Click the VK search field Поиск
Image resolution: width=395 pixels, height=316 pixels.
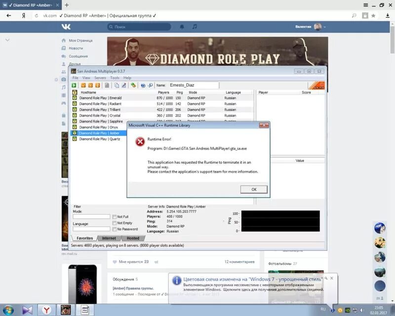coord(139,27)
